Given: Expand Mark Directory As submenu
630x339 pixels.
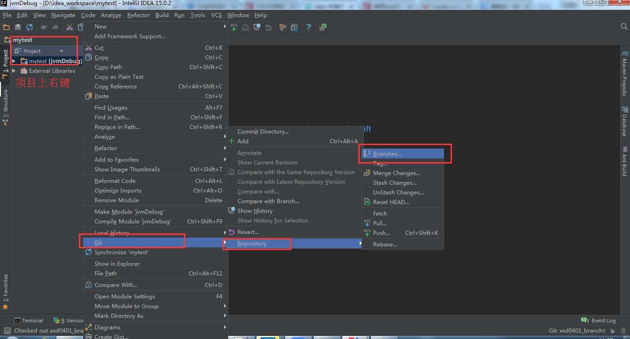Looking at the screenshot, I should [x=155, y=316].
